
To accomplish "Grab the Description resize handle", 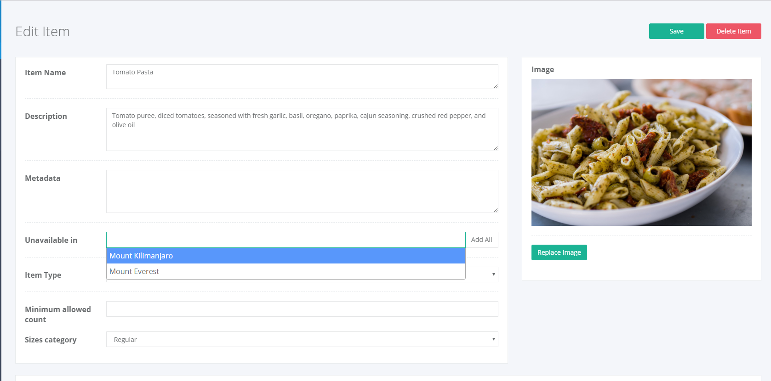I will (495, 148).
